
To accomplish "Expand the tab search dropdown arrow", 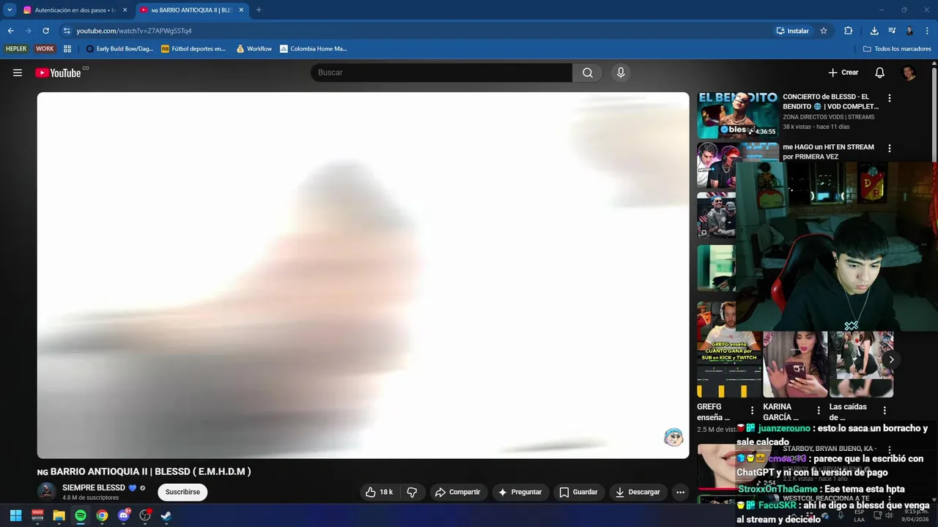I will click(x=10, y=10).
